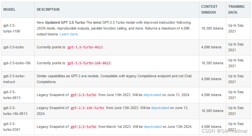Click 4,096 tokens in gpt-3.5-turbo-0613 row

point(211,95)
